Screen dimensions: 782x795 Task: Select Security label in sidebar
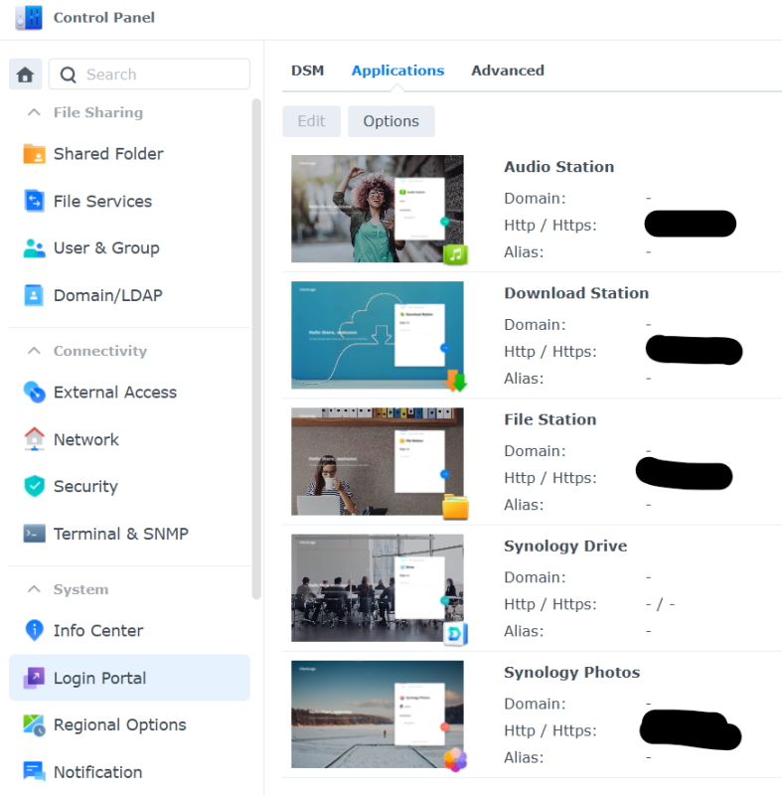(x=85, y=486)
